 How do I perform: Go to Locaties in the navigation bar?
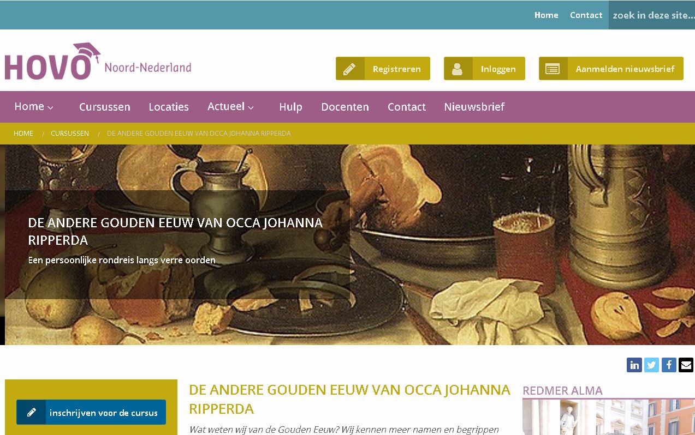click(x=169, y=107)
